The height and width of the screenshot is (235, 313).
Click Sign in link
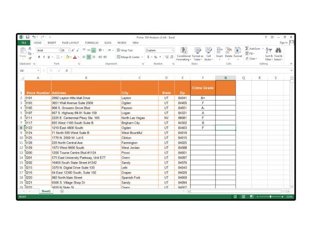pos(283,43)
